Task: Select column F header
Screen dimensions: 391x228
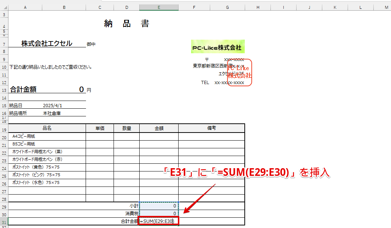Action: pos(194,7)
